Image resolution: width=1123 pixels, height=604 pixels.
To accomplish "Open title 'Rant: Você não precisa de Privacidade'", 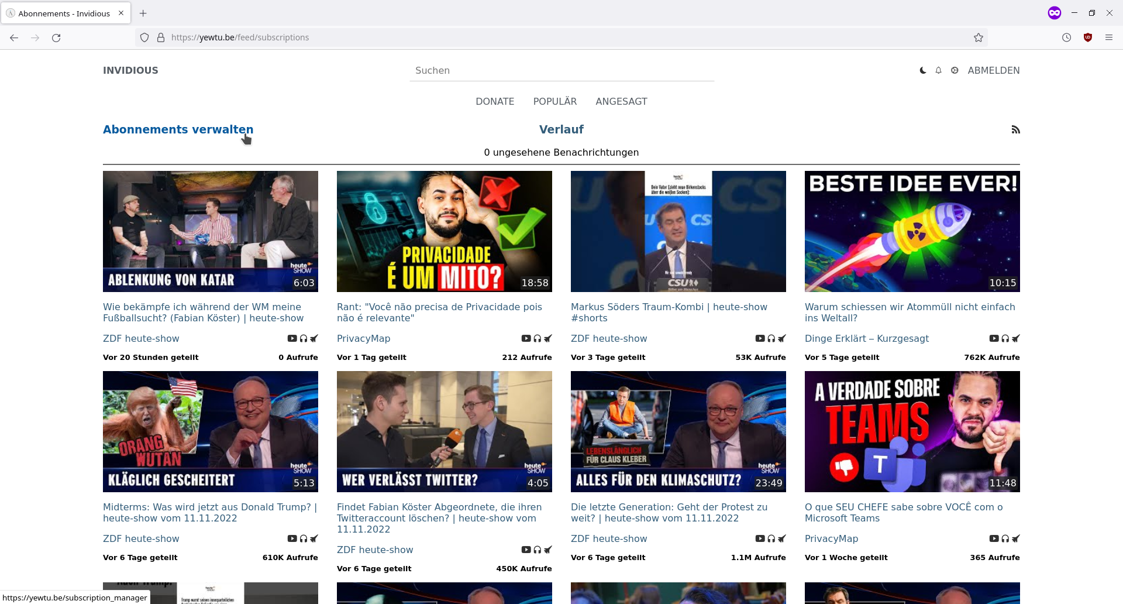I will tap(439, 313).
